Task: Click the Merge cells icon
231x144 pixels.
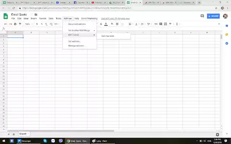Action: pyautogui.click(x=122, y=24)
